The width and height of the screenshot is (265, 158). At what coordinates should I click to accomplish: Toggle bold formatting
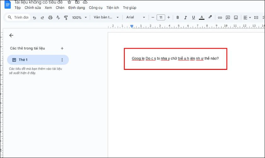[178, 17]
